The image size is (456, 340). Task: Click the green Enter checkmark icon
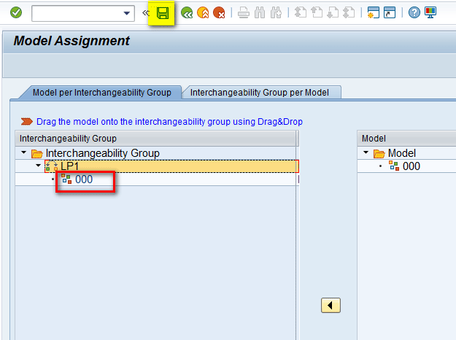[15, 13]
